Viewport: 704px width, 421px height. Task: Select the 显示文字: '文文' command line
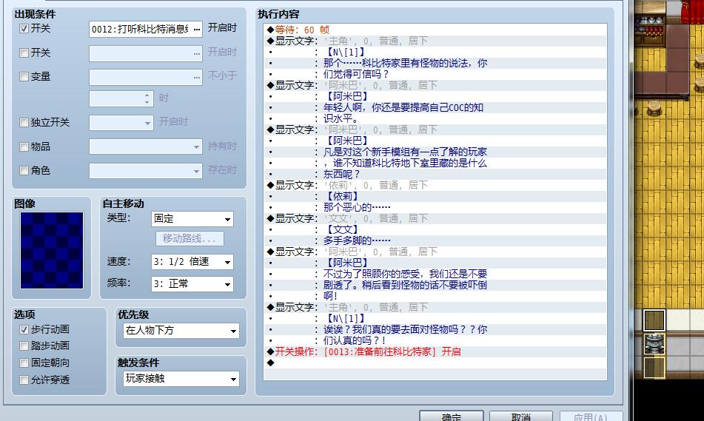tap(435, 218)
